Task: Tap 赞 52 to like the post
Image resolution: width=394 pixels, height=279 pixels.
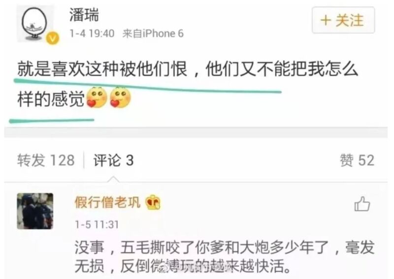Action: (x=357, y=160)
